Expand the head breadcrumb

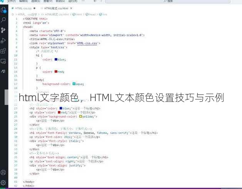click(x=90, y=14)
